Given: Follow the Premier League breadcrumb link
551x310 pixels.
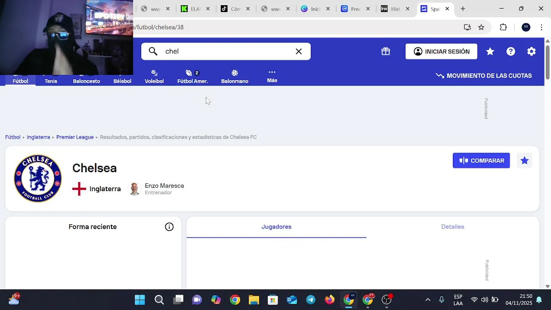Looking at the screenshot, I should (x=75, y=137).
